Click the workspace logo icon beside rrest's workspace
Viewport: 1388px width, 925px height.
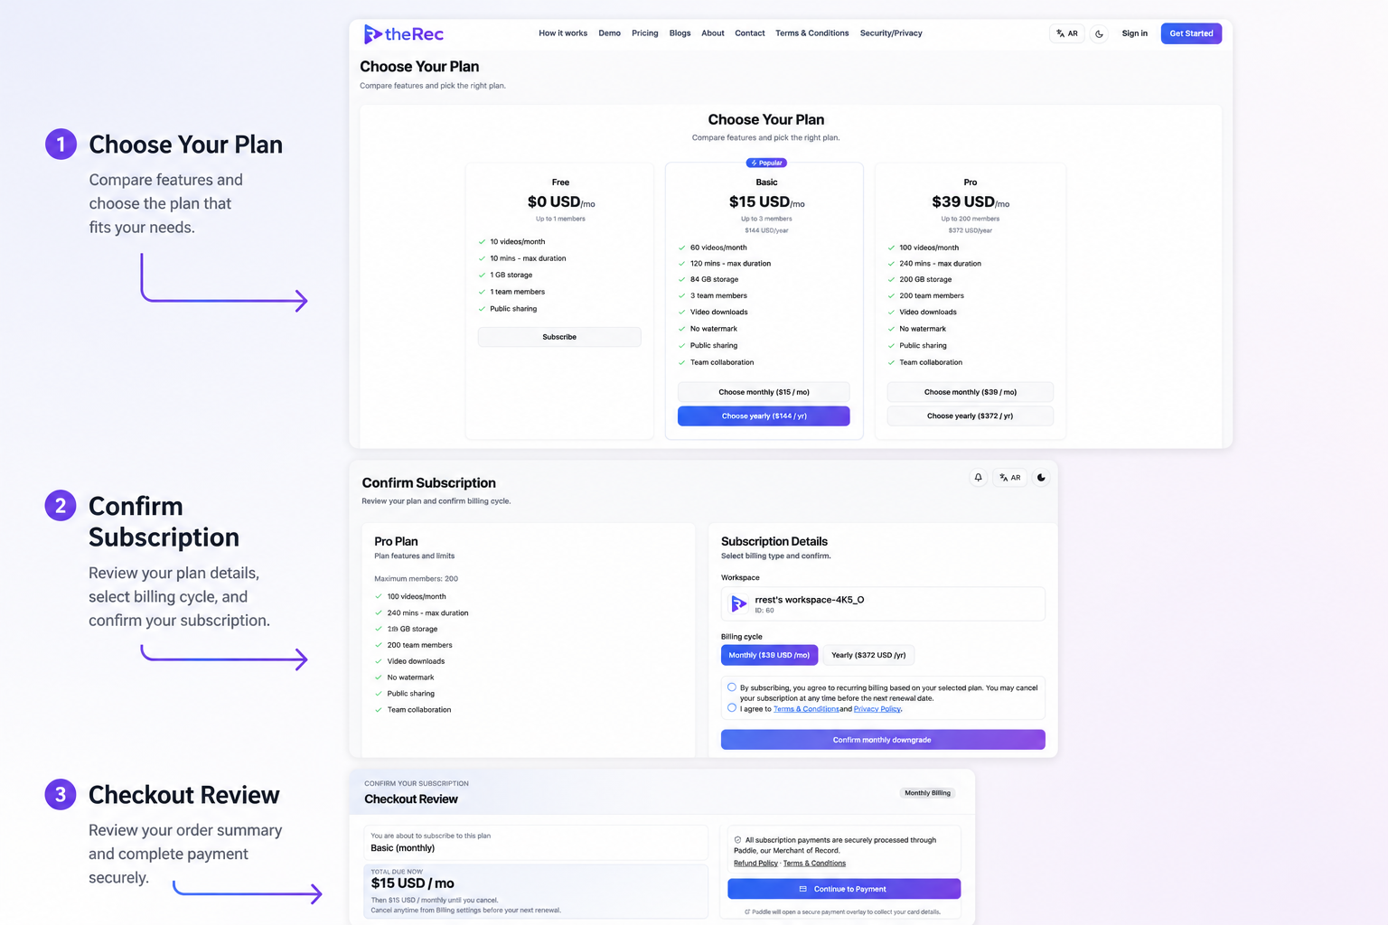pyautogui.click(x=738, y=603)
